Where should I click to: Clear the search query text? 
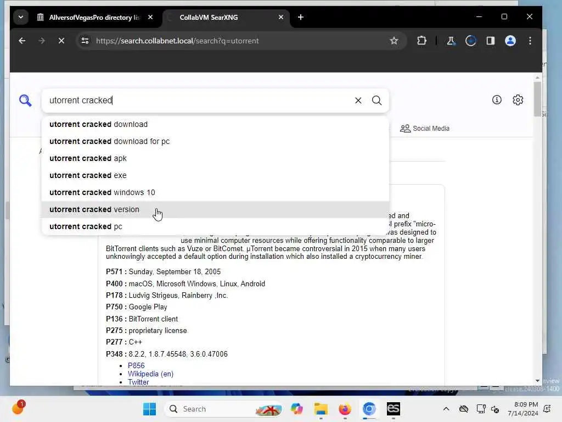tap(358, 101)
